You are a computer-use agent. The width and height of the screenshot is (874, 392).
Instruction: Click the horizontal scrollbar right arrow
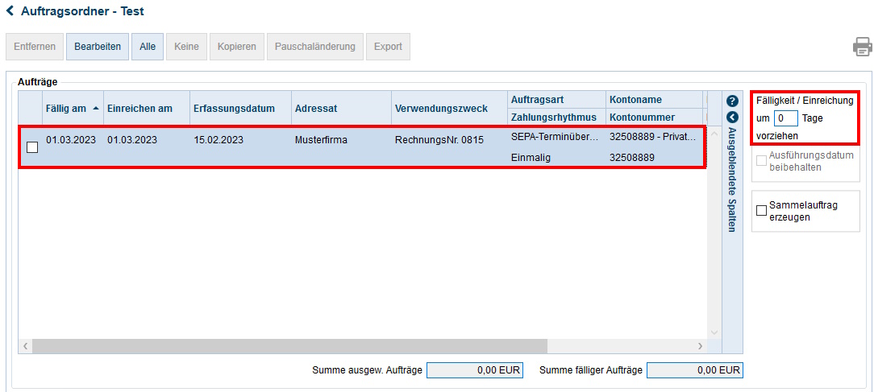coord(700,346)
